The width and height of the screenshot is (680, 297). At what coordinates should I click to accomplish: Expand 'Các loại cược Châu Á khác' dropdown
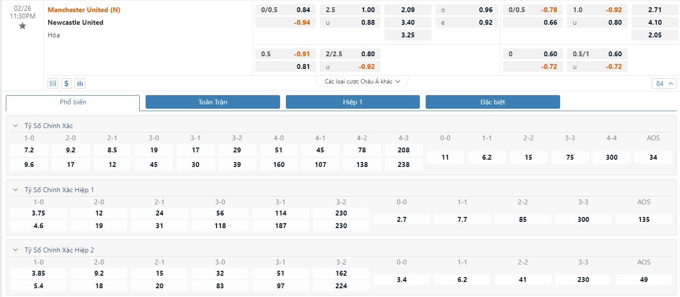click(362, 82)
